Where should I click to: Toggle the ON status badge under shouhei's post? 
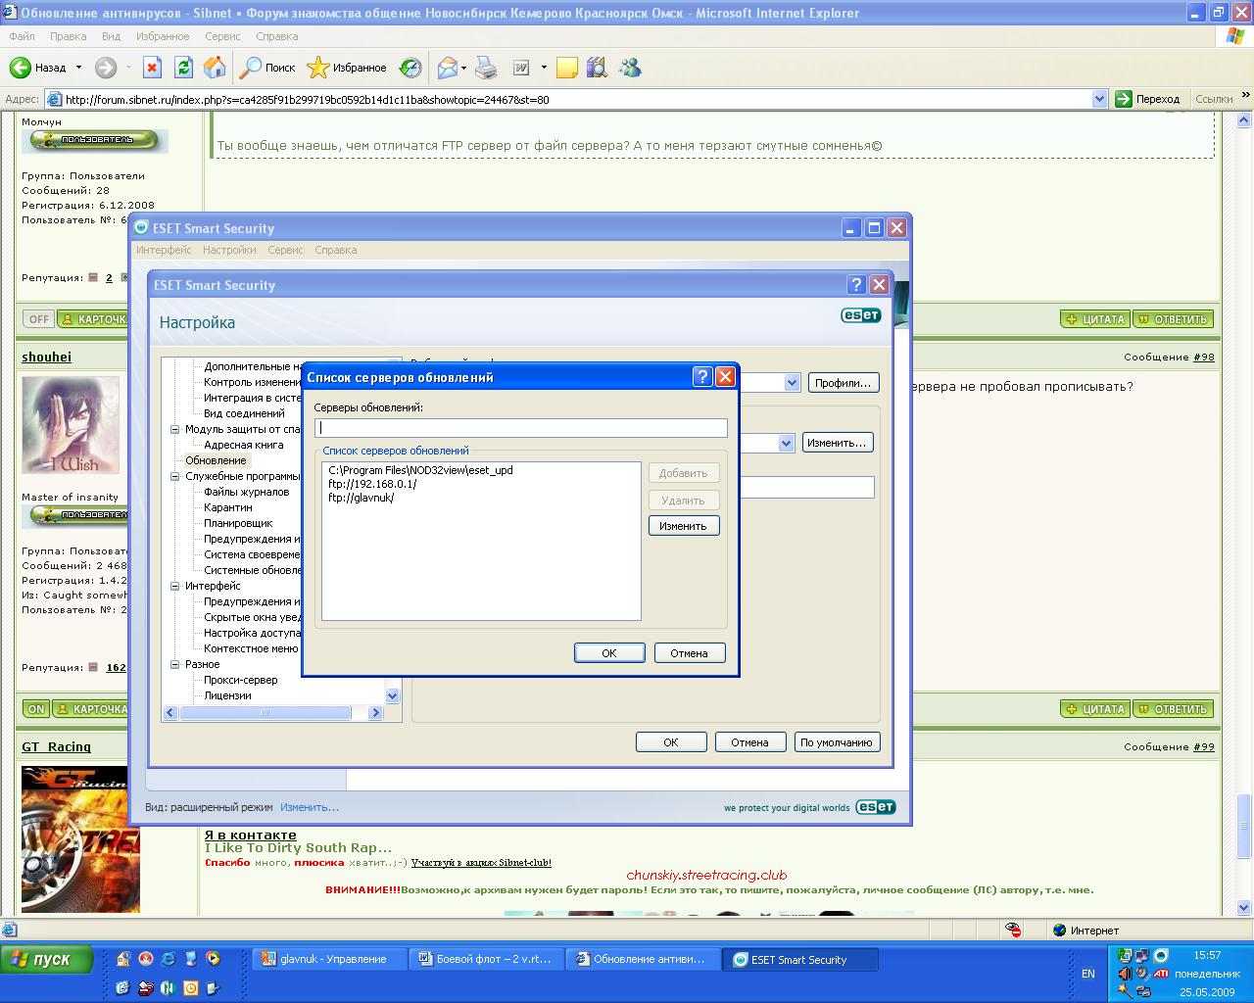tap(36, 709)
